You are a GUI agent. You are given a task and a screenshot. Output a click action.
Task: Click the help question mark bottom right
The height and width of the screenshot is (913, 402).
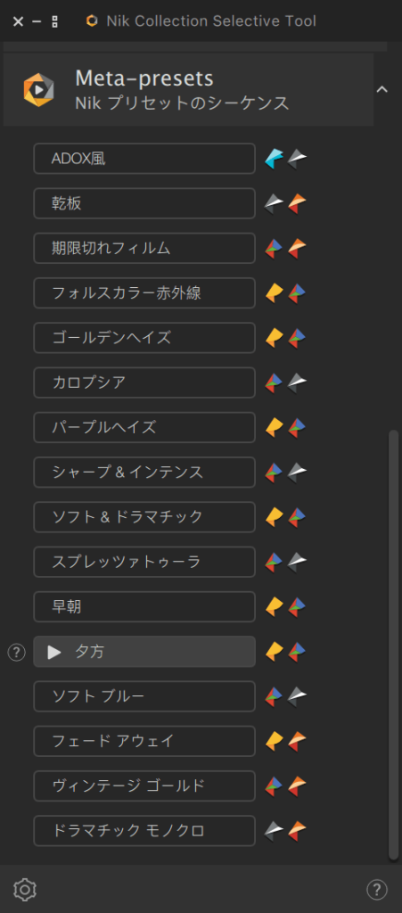(377, 889)
